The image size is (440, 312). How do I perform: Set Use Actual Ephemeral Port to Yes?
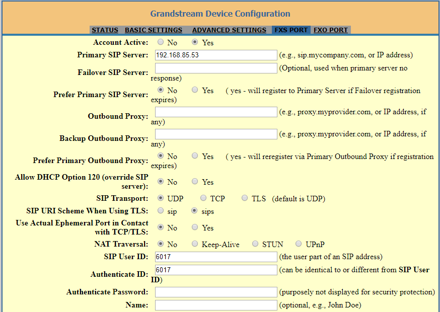click(x=195, y=227)
